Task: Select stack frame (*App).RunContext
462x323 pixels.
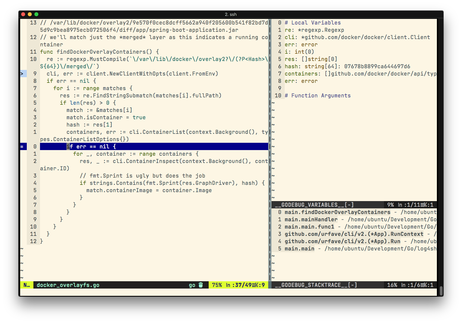Action: (354, 234)
